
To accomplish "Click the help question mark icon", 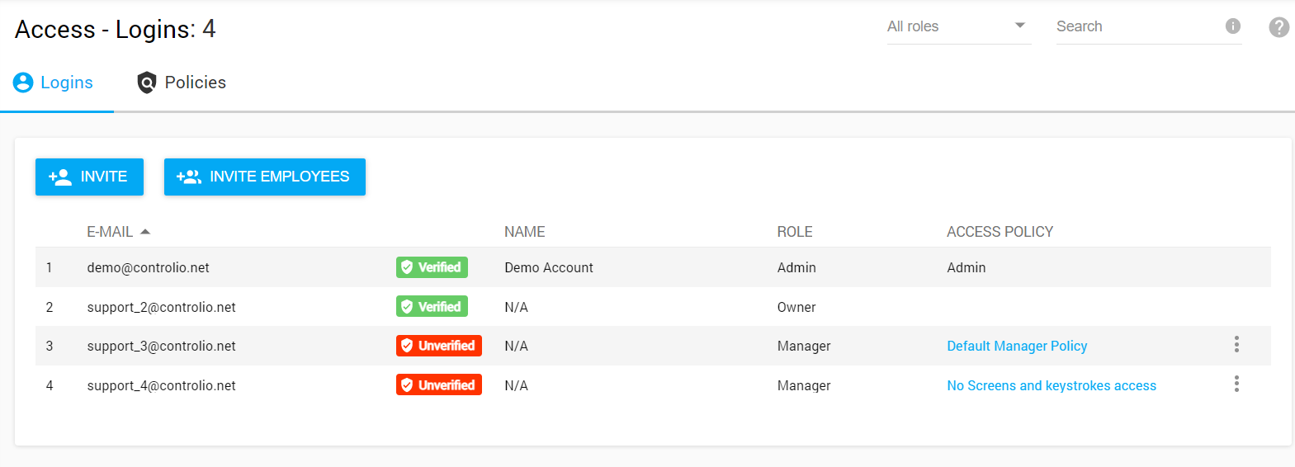I will (x=1278, y=27).
